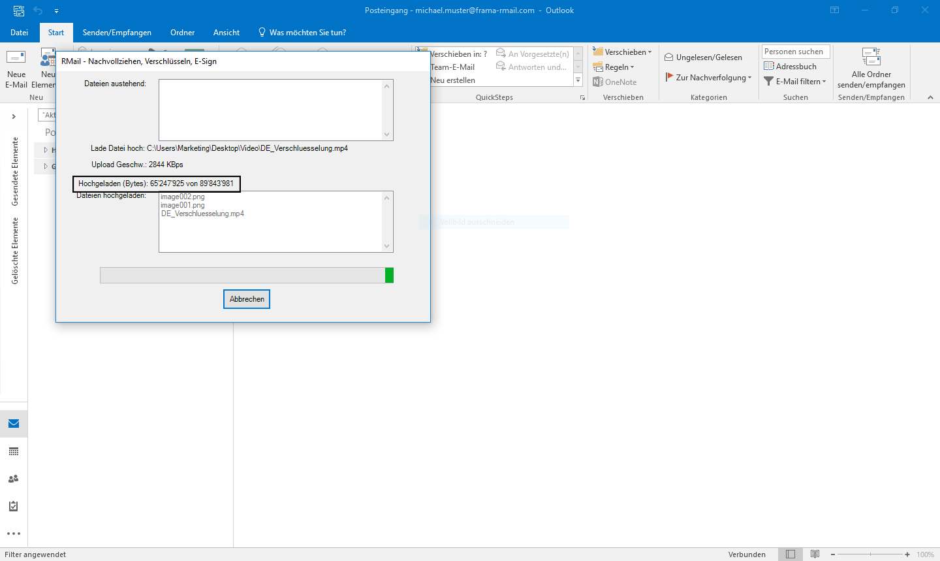Click the 100% zoom level
This screenshot has width=940, height=561.
(925, 554)
